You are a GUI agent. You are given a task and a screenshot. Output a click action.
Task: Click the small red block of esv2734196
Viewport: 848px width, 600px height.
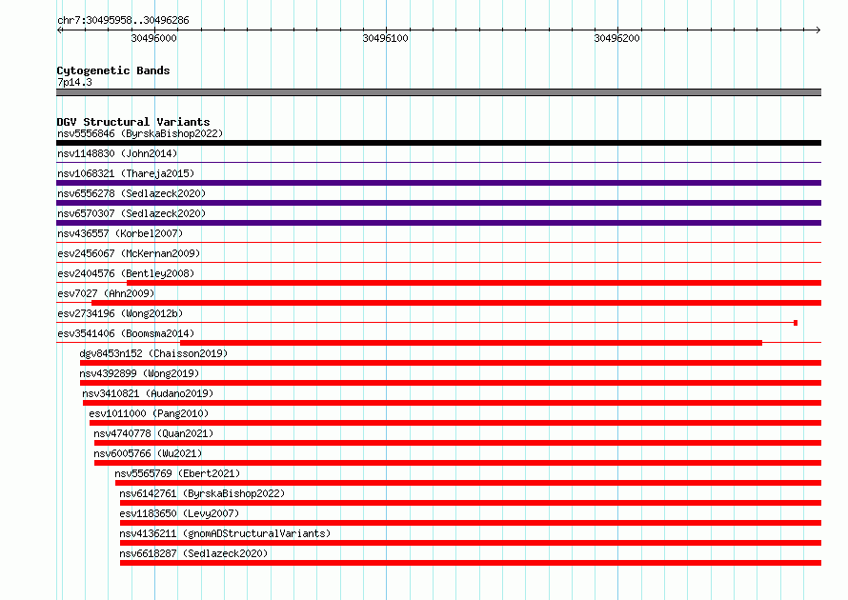tap(796, 323)
